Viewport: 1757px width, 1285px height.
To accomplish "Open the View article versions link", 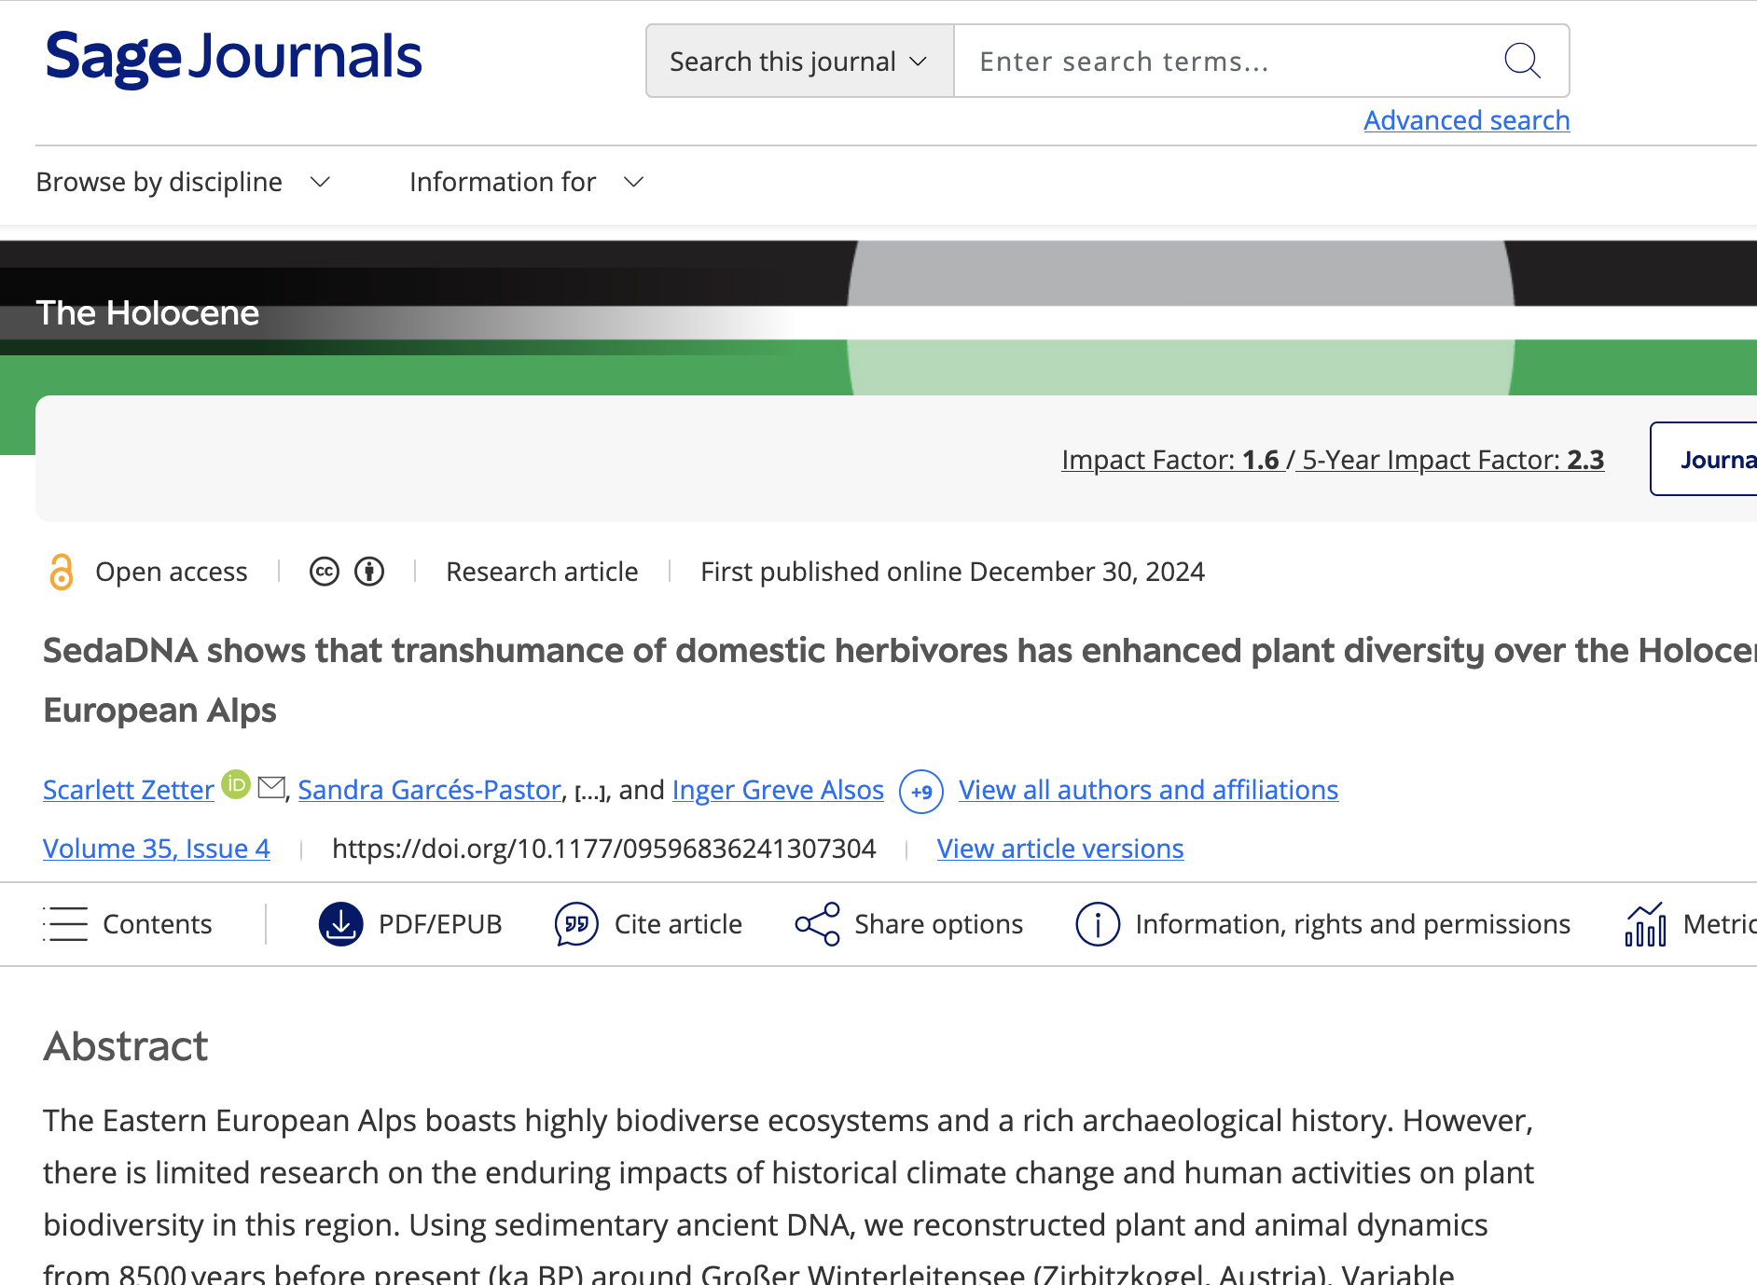I will pos(1060,849).
